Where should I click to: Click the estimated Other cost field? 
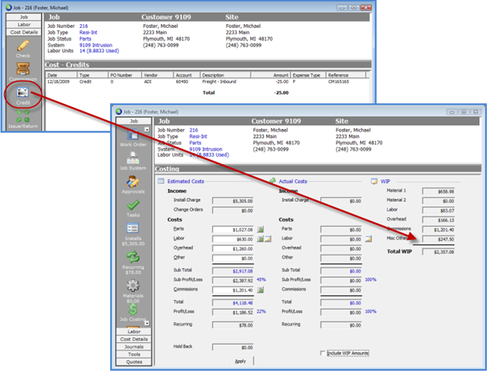click(233, 258)
